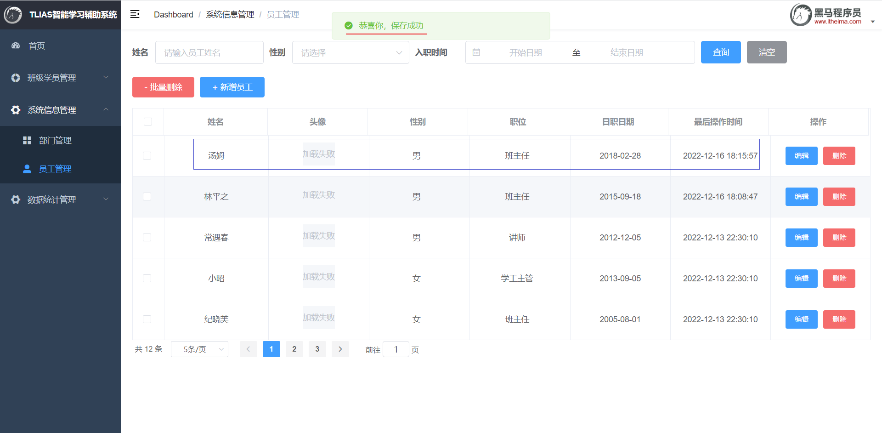Open the 5条/页 page size dropdown
This screenshot has width=882, height=433.
click(199, 349)
